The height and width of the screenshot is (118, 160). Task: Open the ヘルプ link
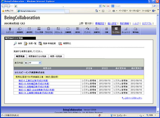136,24
